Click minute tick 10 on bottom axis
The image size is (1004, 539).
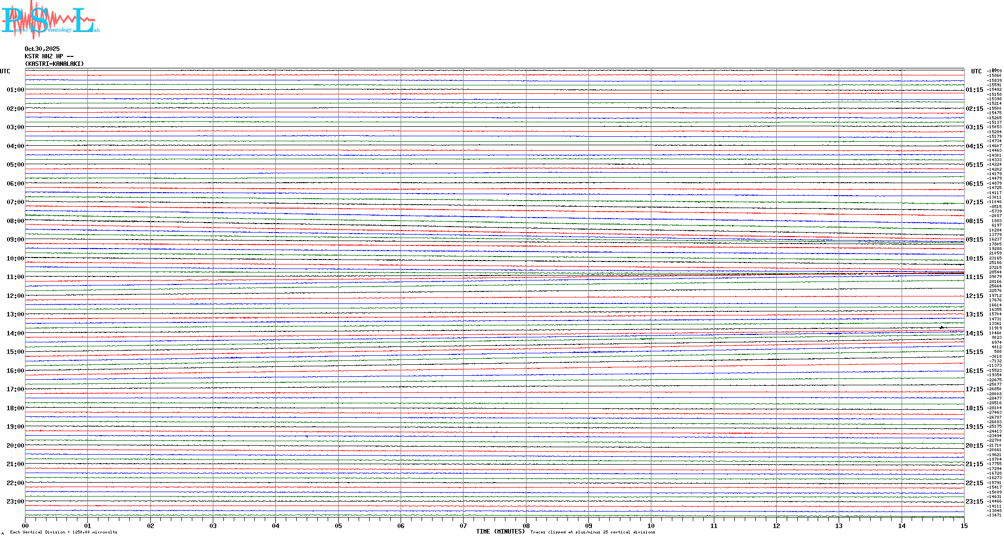651,526
